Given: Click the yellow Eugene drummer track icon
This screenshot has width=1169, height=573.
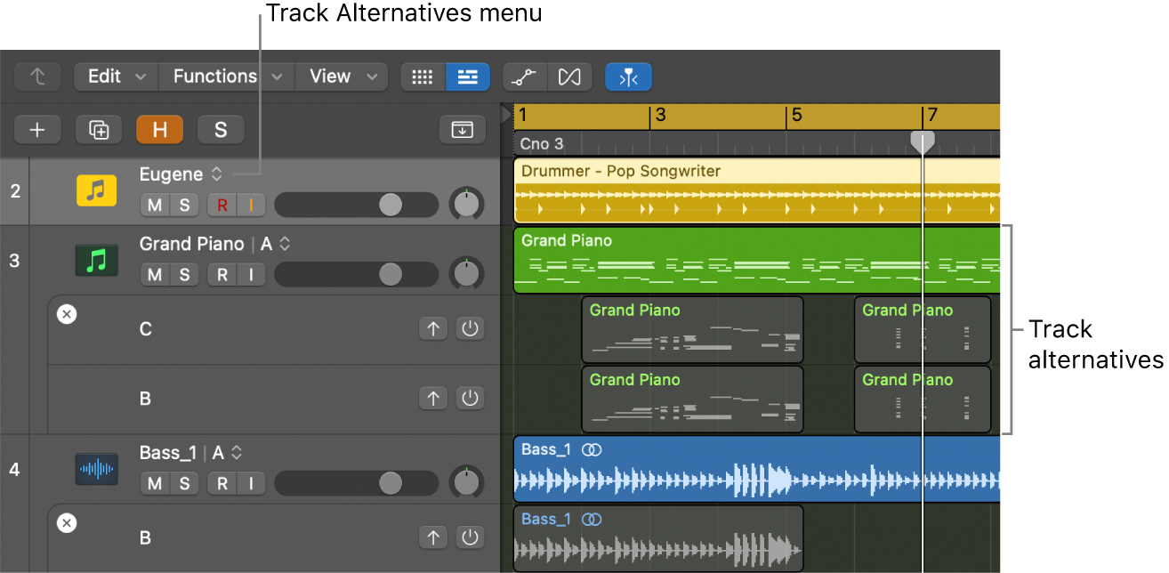Looking at the screenshot, I should pyautogui.click(x=98, y=190).
